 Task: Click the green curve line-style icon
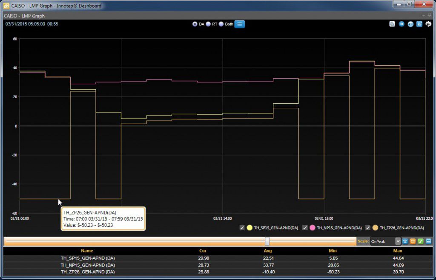[x=421, y=241]
